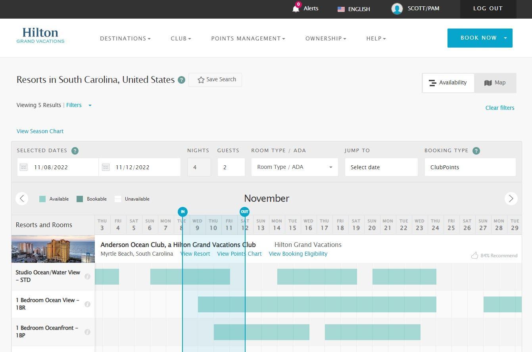Click the help icon beside resorts heading
532x352 pixels.
(x=181, y=80)
